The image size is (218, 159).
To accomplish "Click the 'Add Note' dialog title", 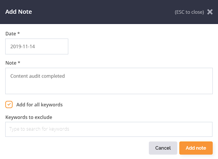I will (18, 12).
